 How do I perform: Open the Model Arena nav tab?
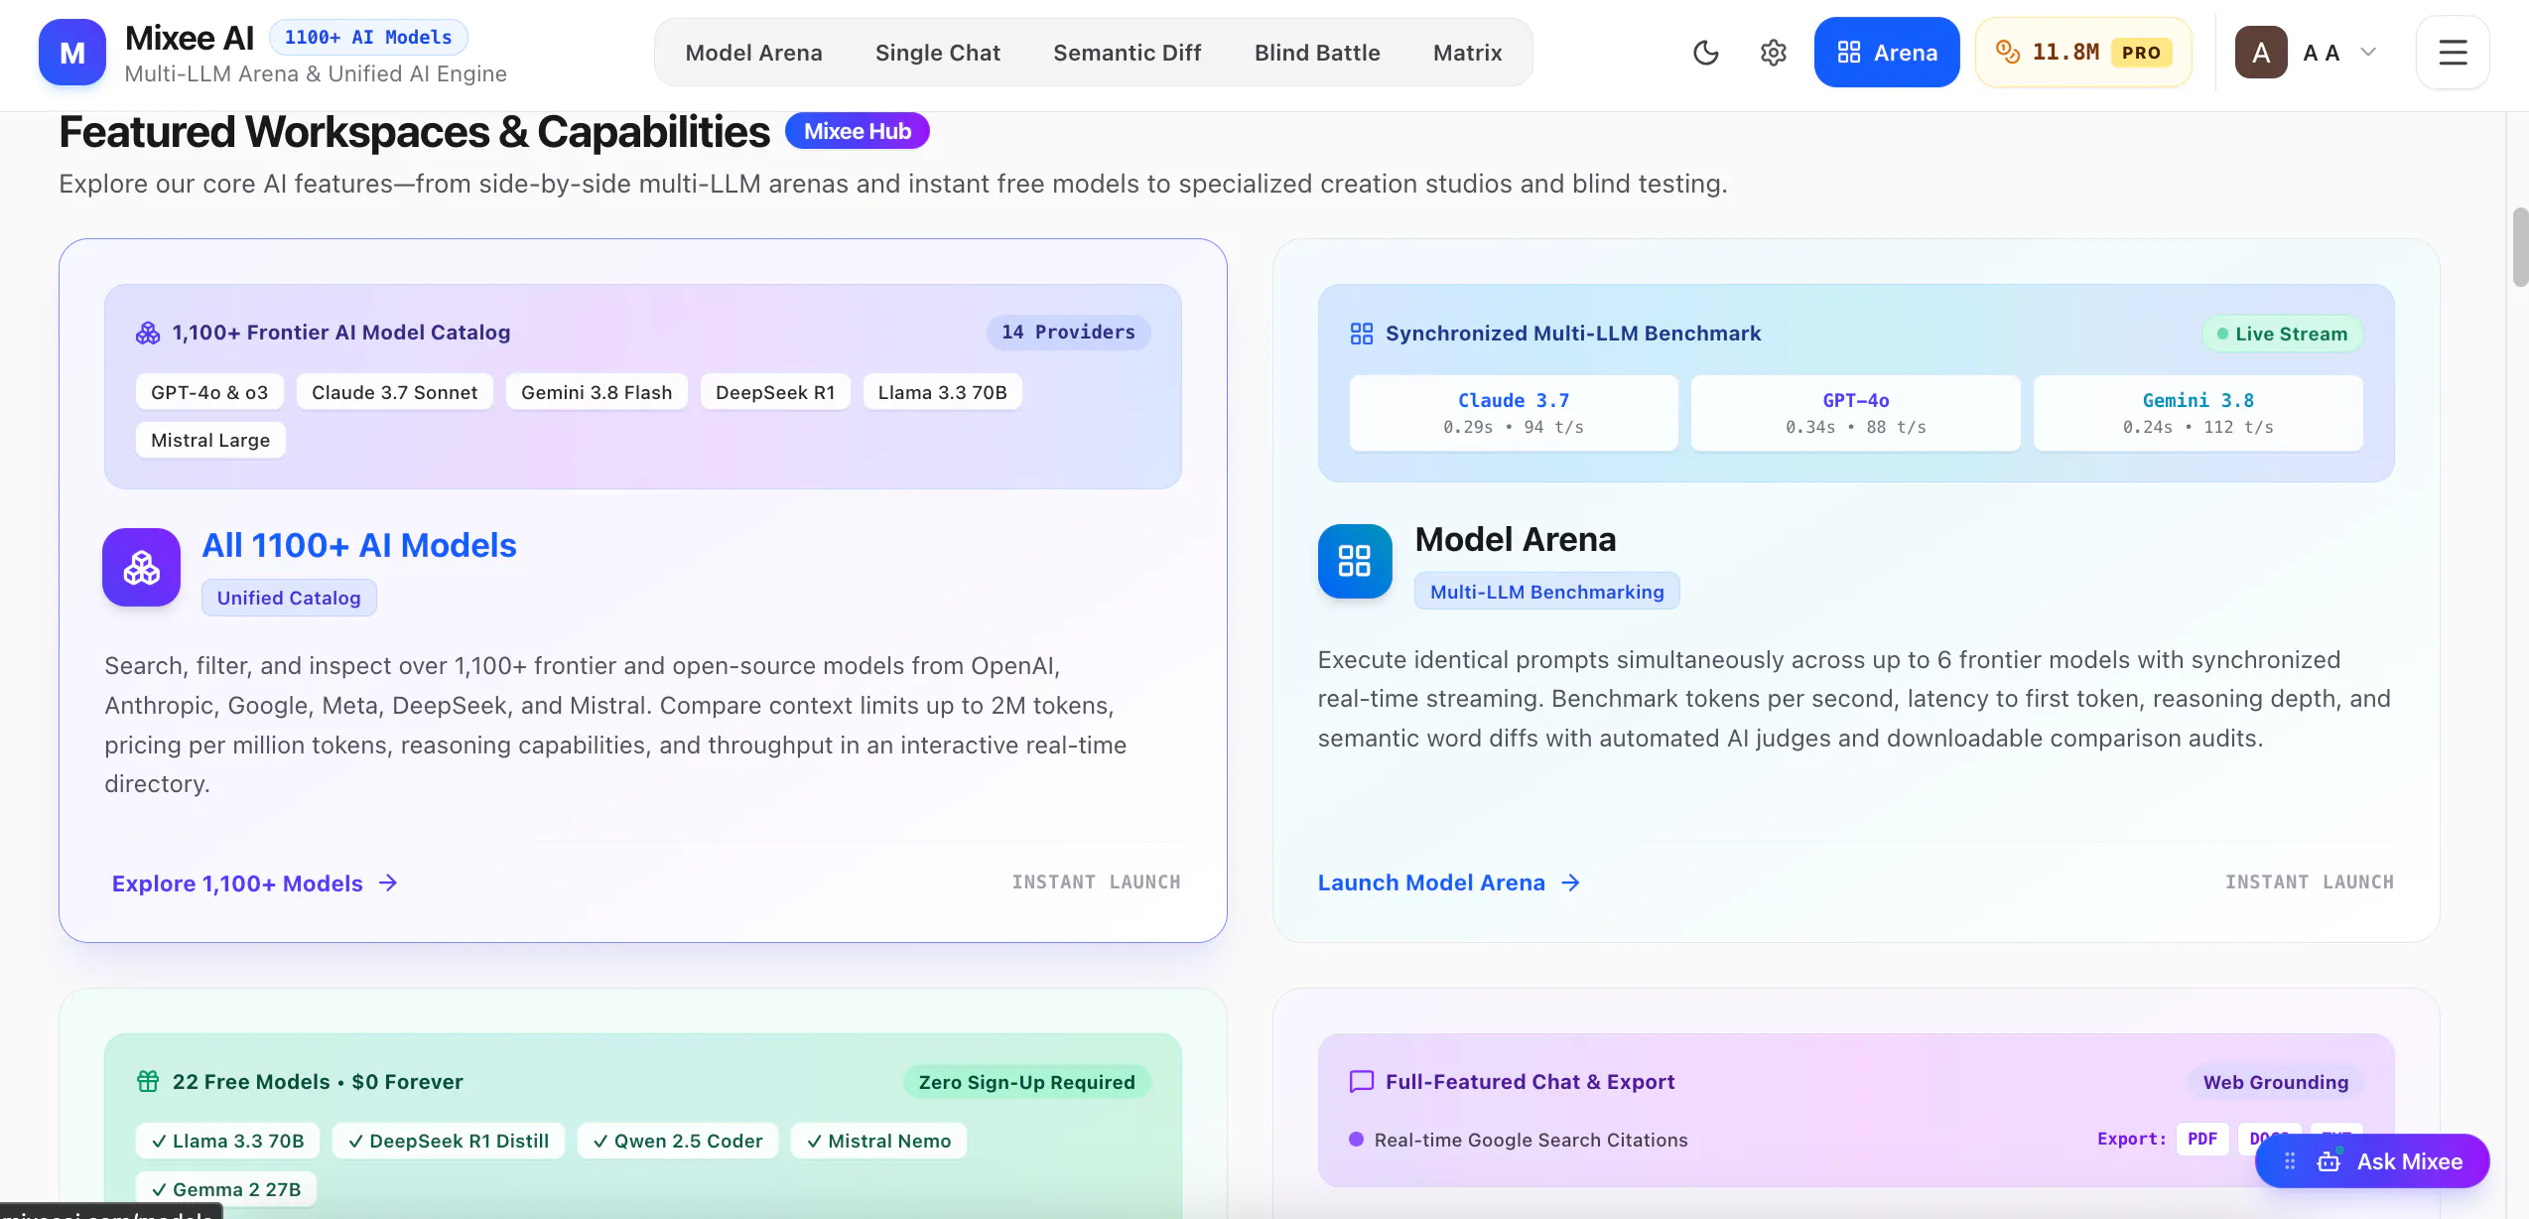point(753,53)
